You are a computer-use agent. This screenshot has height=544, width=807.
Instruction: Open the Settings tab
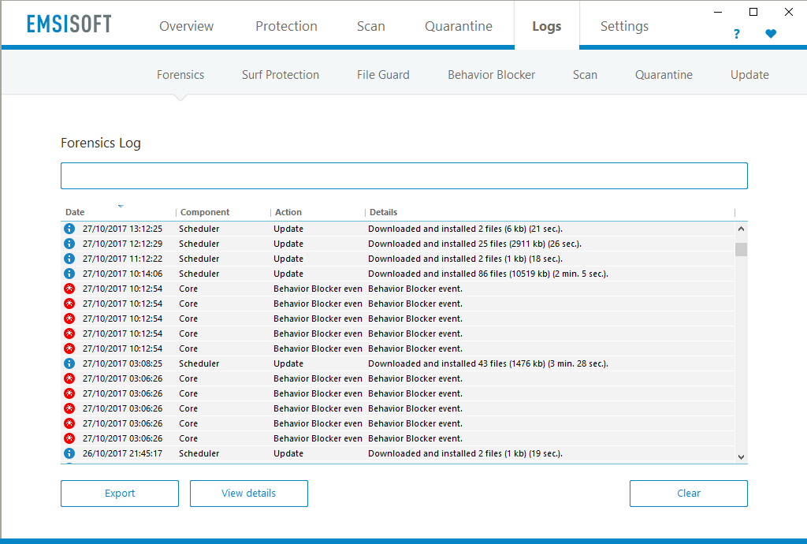point(624,26)
